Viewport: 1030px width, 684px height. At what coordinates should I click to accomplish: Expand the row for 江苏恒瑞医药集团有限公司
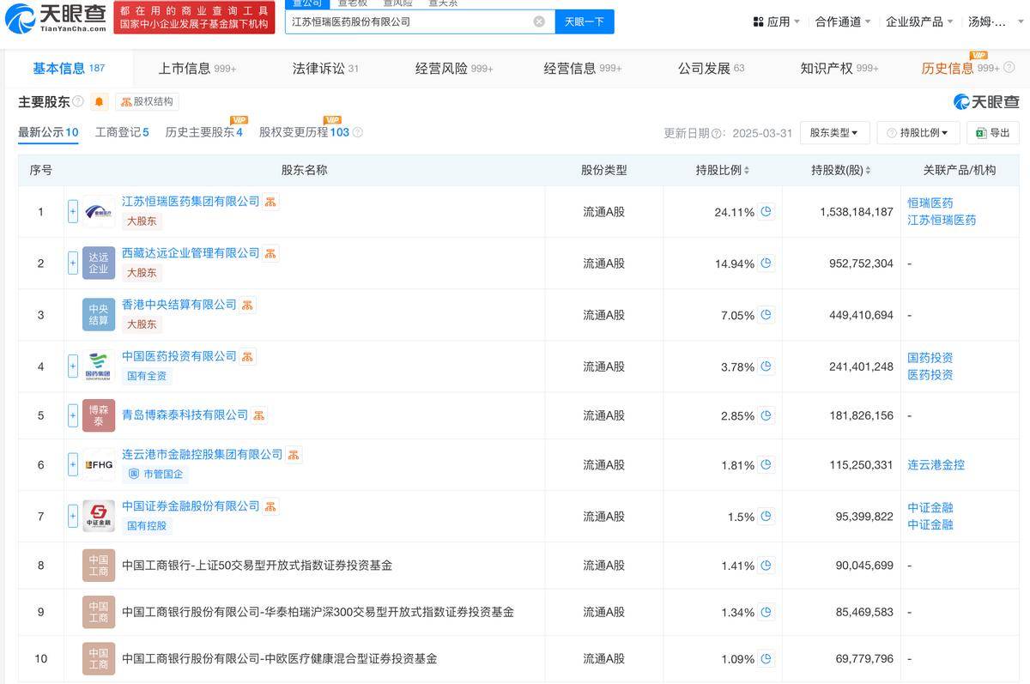[x=73, y=211]
